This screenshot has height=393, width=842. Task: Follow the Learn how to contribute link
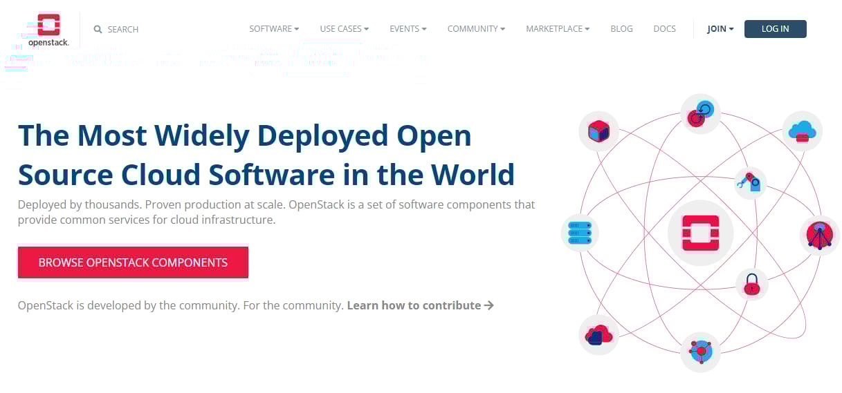[420, 305]
